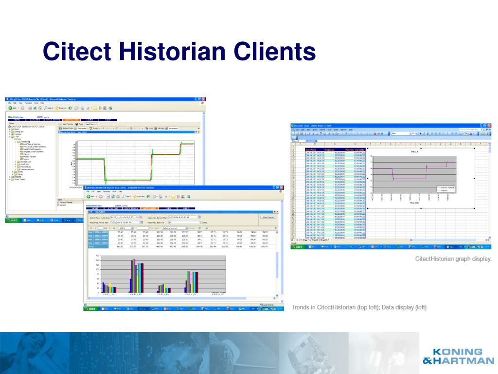The height and width of the screenshot is (374, 498).
Task: Open the Select Tags to Include dropdown
Action: (x=141, y=217)
